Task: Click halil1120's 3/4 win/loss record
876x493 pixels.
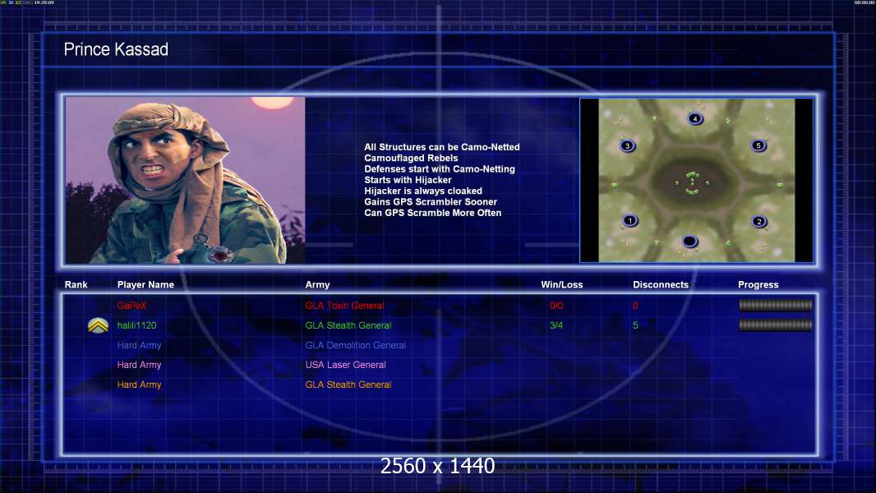Action: (556, 325)
